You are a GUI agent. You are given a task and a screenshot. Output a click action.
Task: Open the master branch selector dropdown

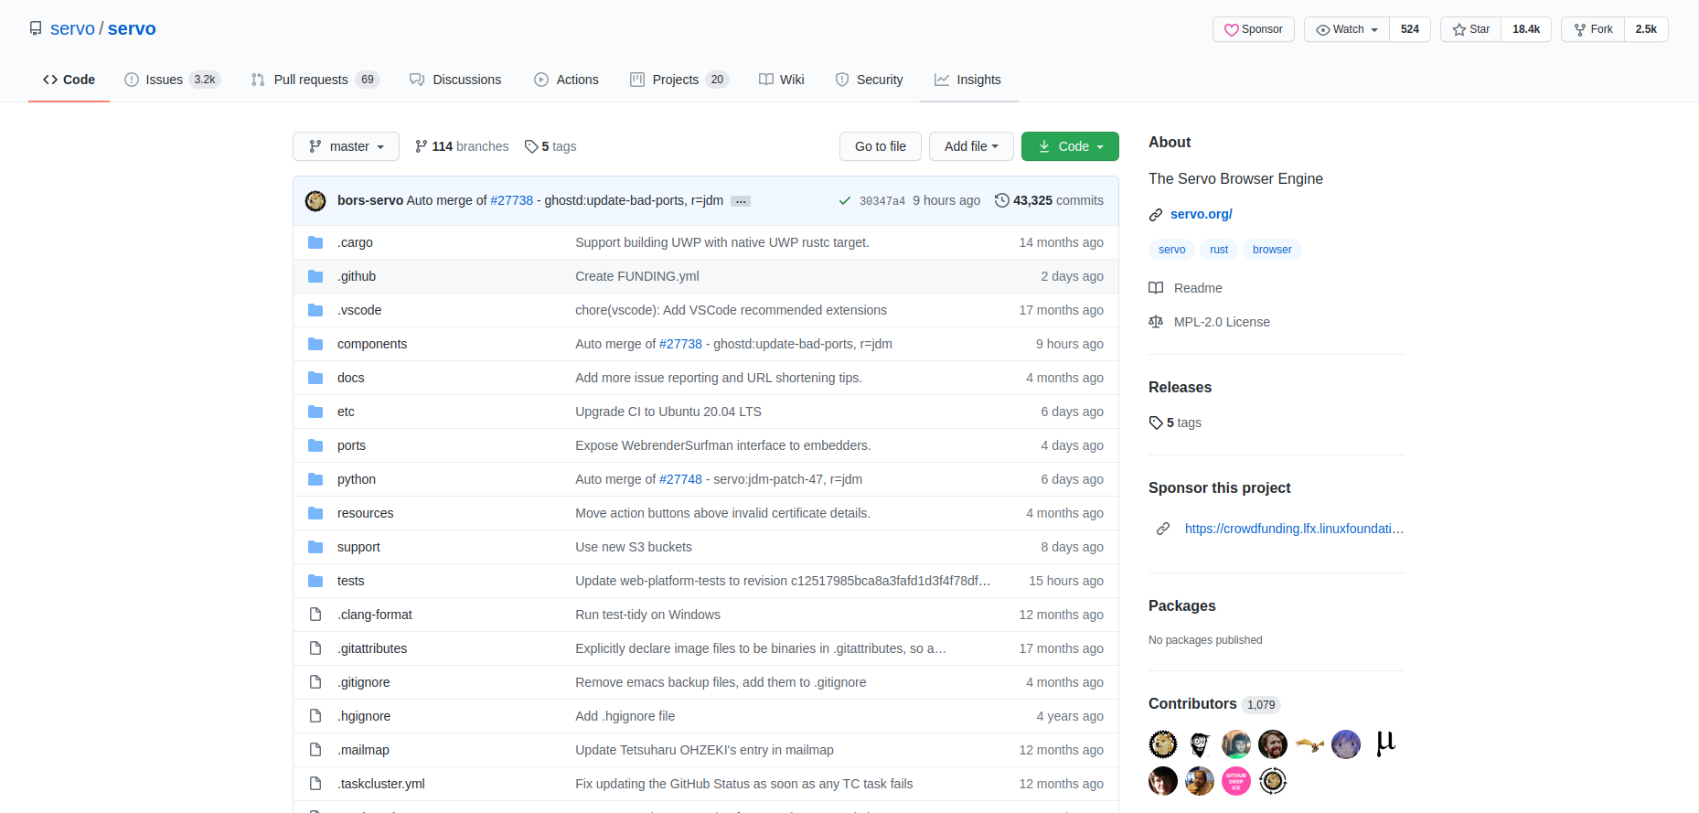pos(346,146)
